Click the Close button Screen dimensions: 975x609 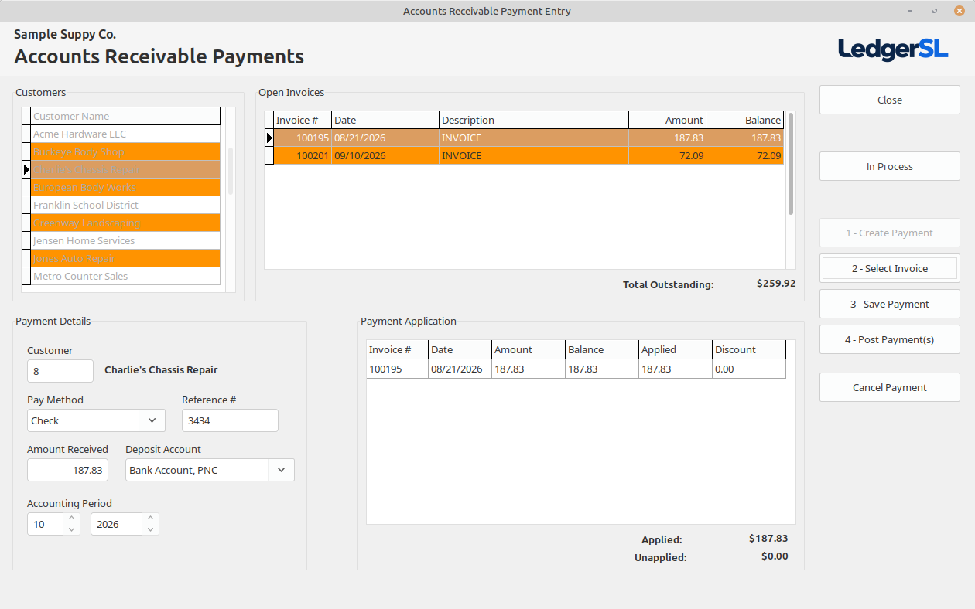890,100
